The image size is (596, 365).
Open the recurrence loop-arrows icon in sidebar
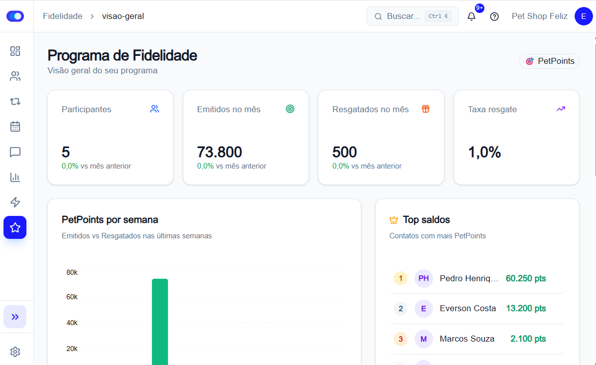pyautogui.click(x=15, y=102)
